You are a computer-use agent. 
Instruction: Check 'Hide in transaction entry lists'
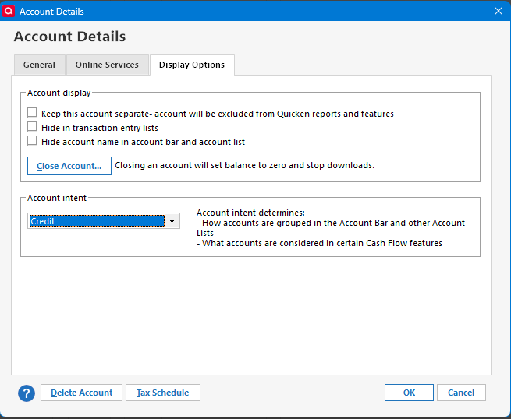[x=32, y=126]
